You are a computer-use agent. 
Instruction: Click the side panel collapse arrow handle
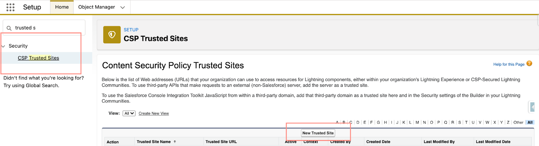[x=532, y=107]
